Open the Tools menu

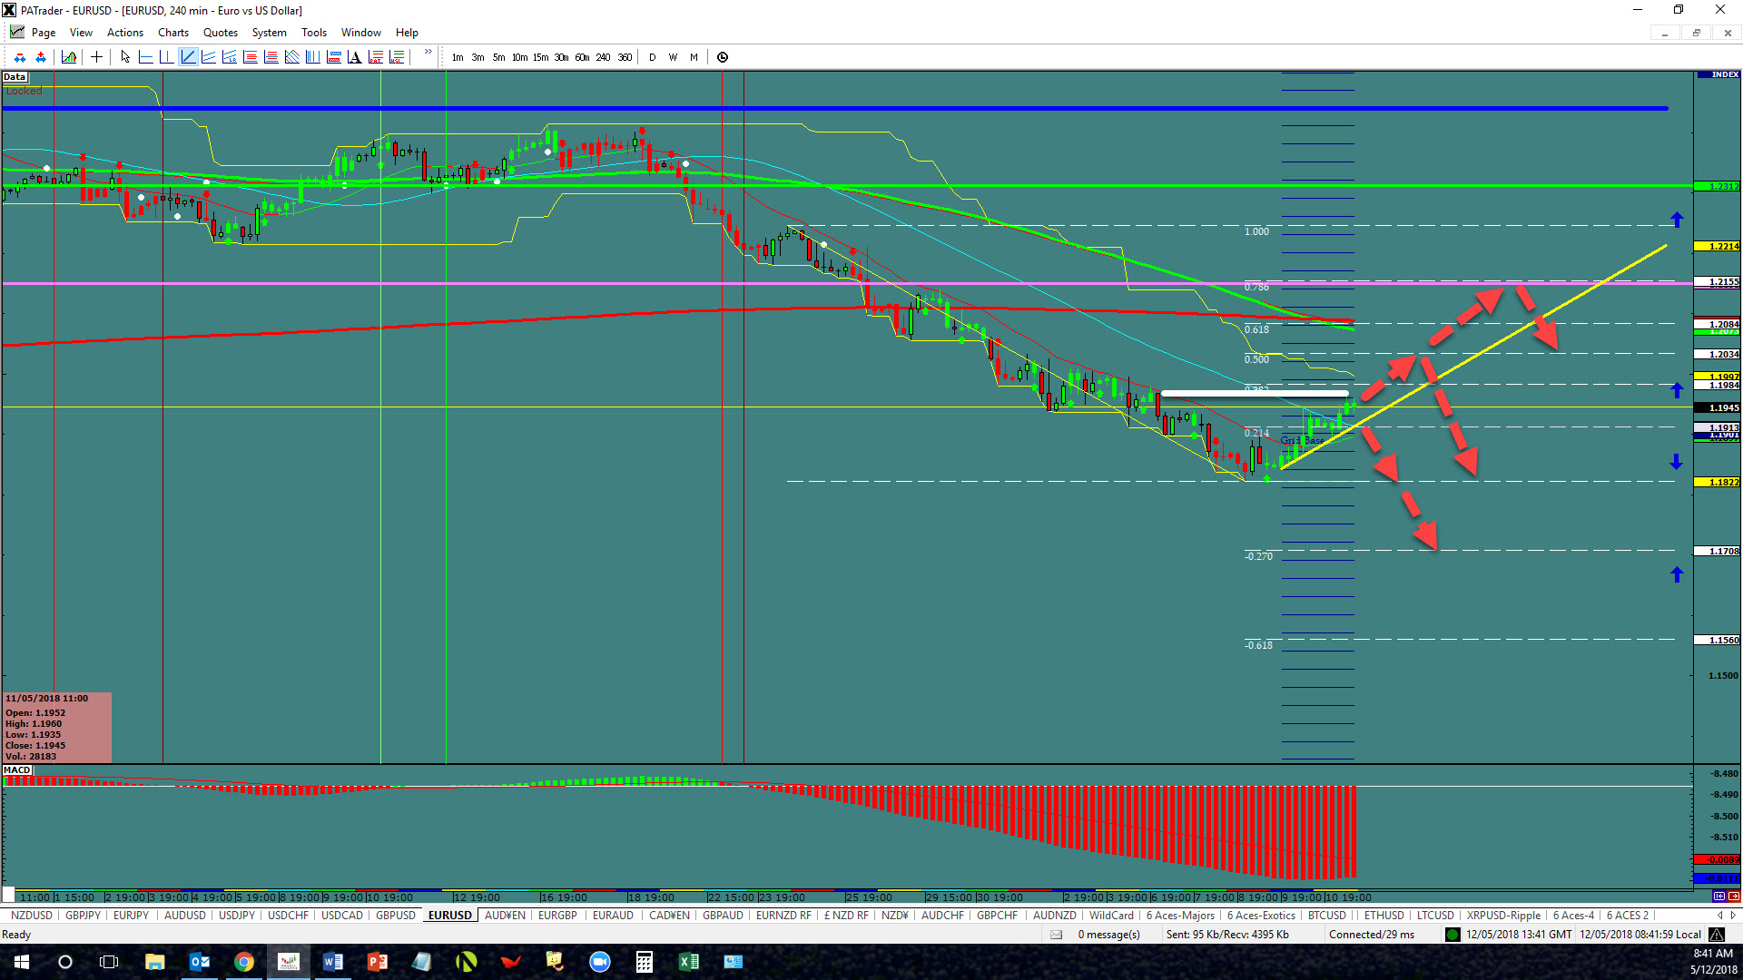click(313, 33)
